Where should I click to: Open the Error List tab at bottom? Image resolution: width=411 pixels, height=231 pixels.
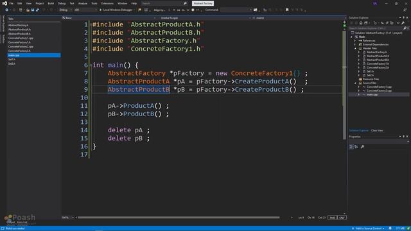pyautogui.click(x=22, y=223)
